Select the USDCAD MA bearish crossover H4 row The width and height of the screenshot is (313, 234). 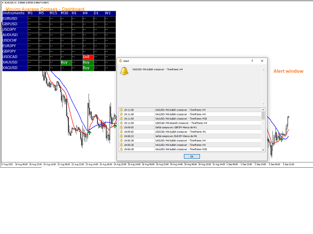tap(190, 123)
